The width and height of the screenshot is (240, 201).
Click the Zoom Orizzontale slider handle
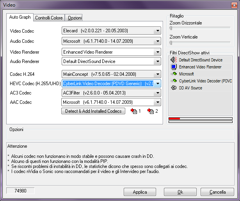171,28
